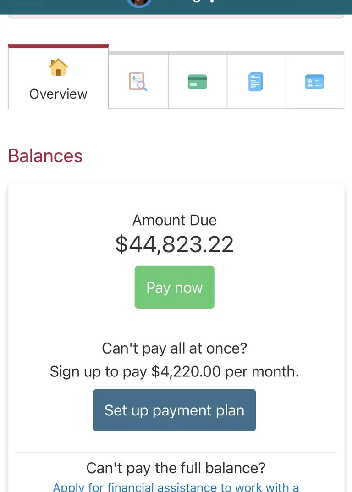Click the Balances section heading
Viewport: 352px width, 492px height.
pyautogui.click(x=45, y=156)
